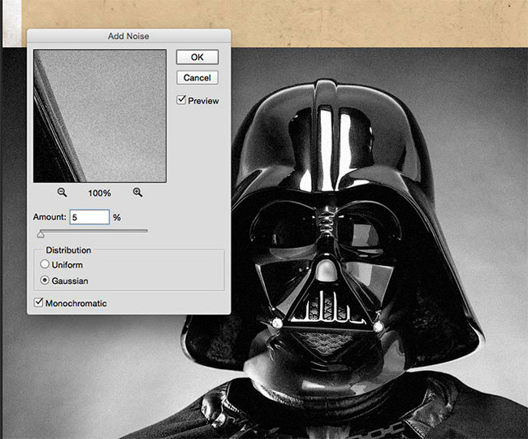Cancel the Add Noise dialog

197,78
